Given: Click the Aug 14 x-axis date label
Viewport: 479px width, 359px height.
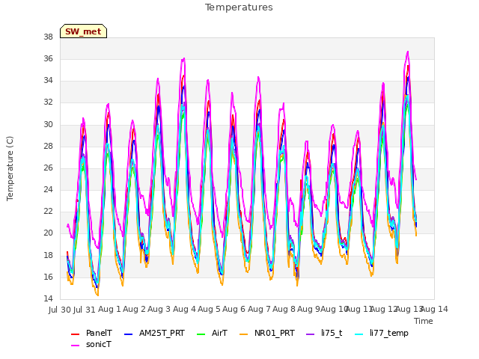Looking at the screenshot, I should click(x=434, y=309).
